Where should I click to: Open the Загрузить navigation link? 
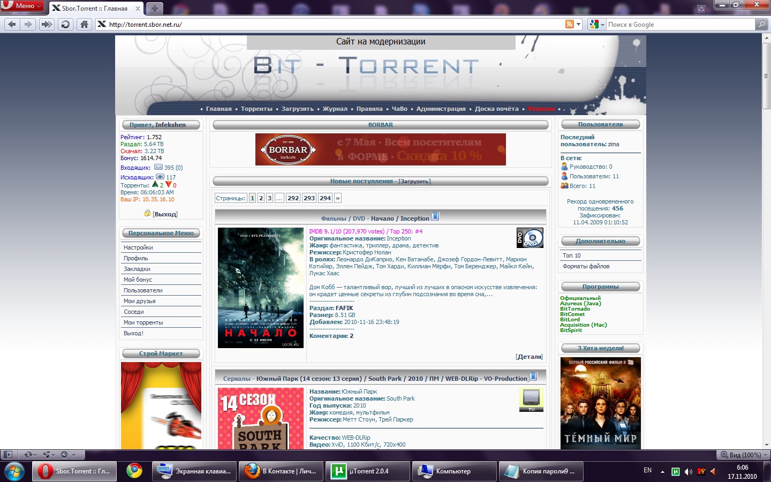[298, 109]
